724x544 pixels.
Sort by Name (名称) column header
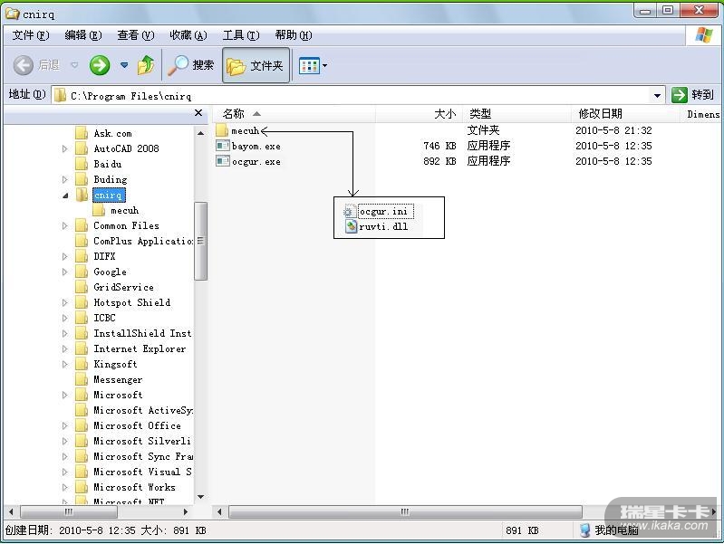pos(294,113)
